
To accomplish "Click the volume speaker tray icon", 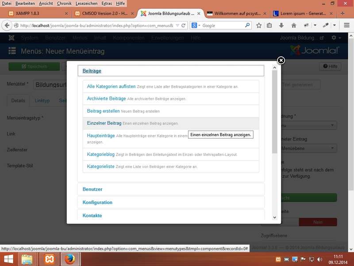I will pos(319,259).
